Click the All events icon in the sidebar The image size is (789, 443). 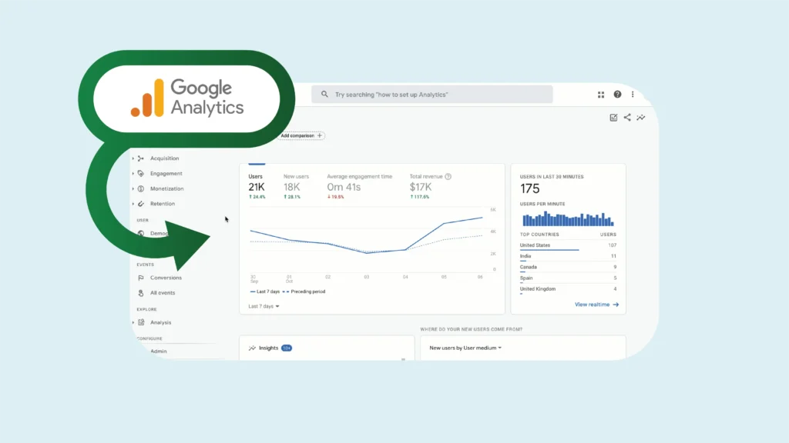coord(140,293)
